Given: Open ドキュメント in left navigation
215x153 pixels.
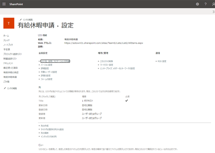Looking at the screenshot, I should pos(8,63).
